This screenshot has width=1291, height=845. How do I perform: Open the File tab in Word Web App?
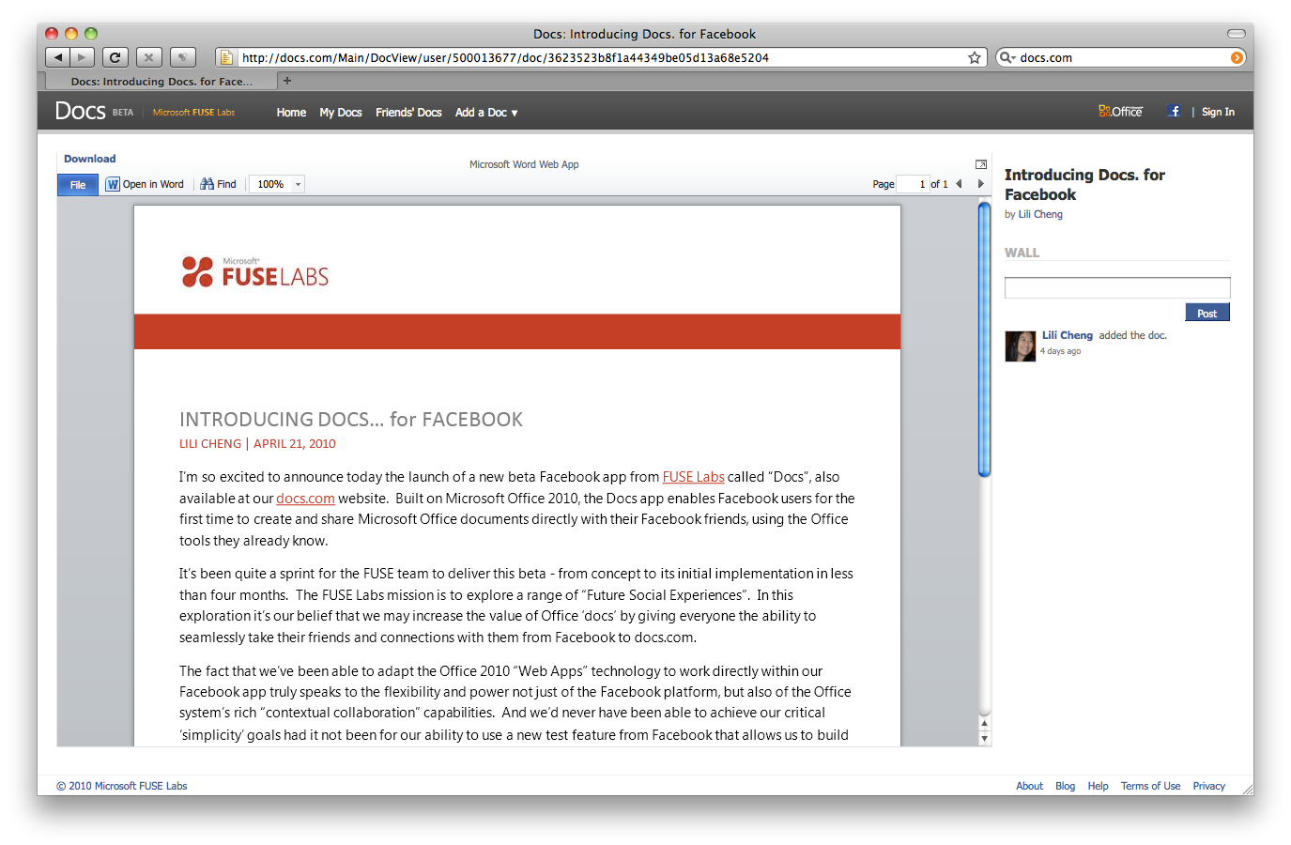[78, 185]
